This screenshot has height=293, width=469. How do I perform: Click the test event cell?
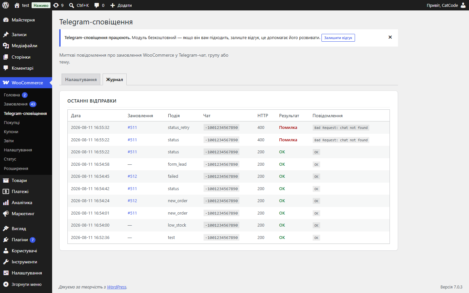(x=171, y=238)
